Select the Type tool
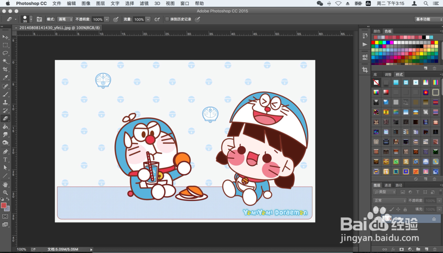 point(5,160)
